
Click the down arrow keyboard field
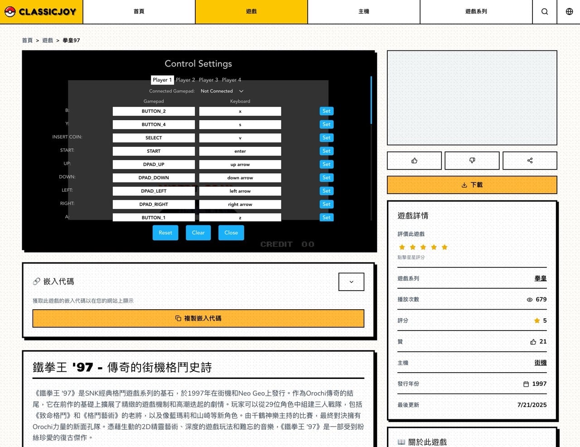click(240, 178)
